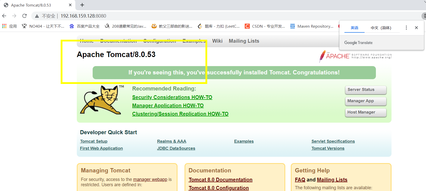Open the 百度产品大全 bookmark
Image resolution: width=426 pixels, height=191 pixels.
click(85, 26)
